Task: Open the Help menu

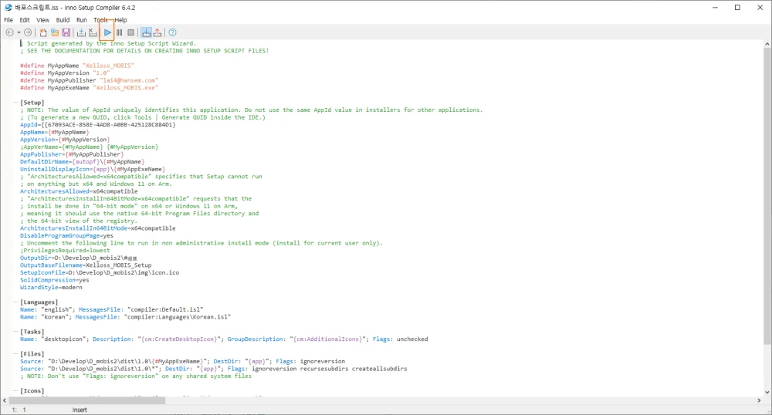Action: [121, 20]
